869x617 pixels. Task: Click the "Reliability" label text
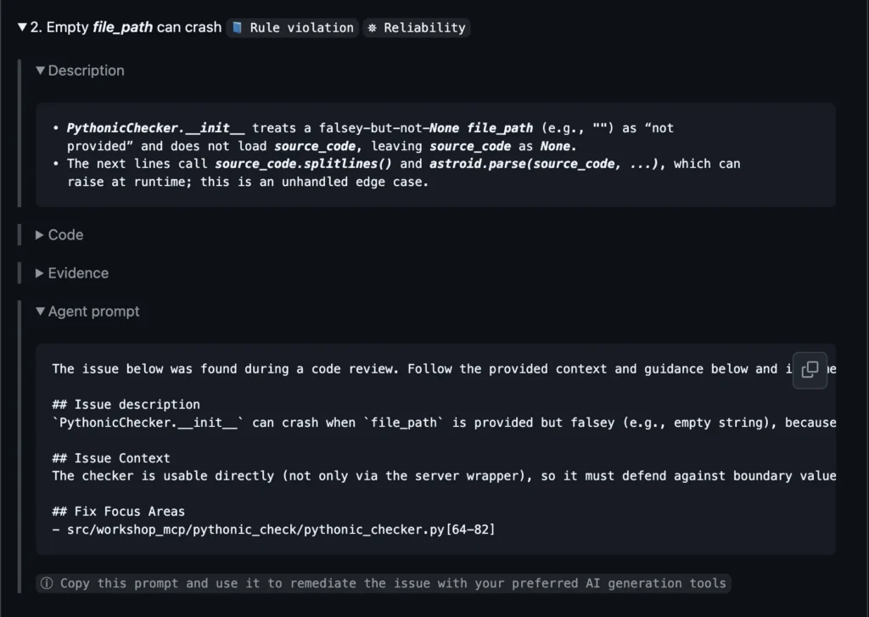pos(424,28)
